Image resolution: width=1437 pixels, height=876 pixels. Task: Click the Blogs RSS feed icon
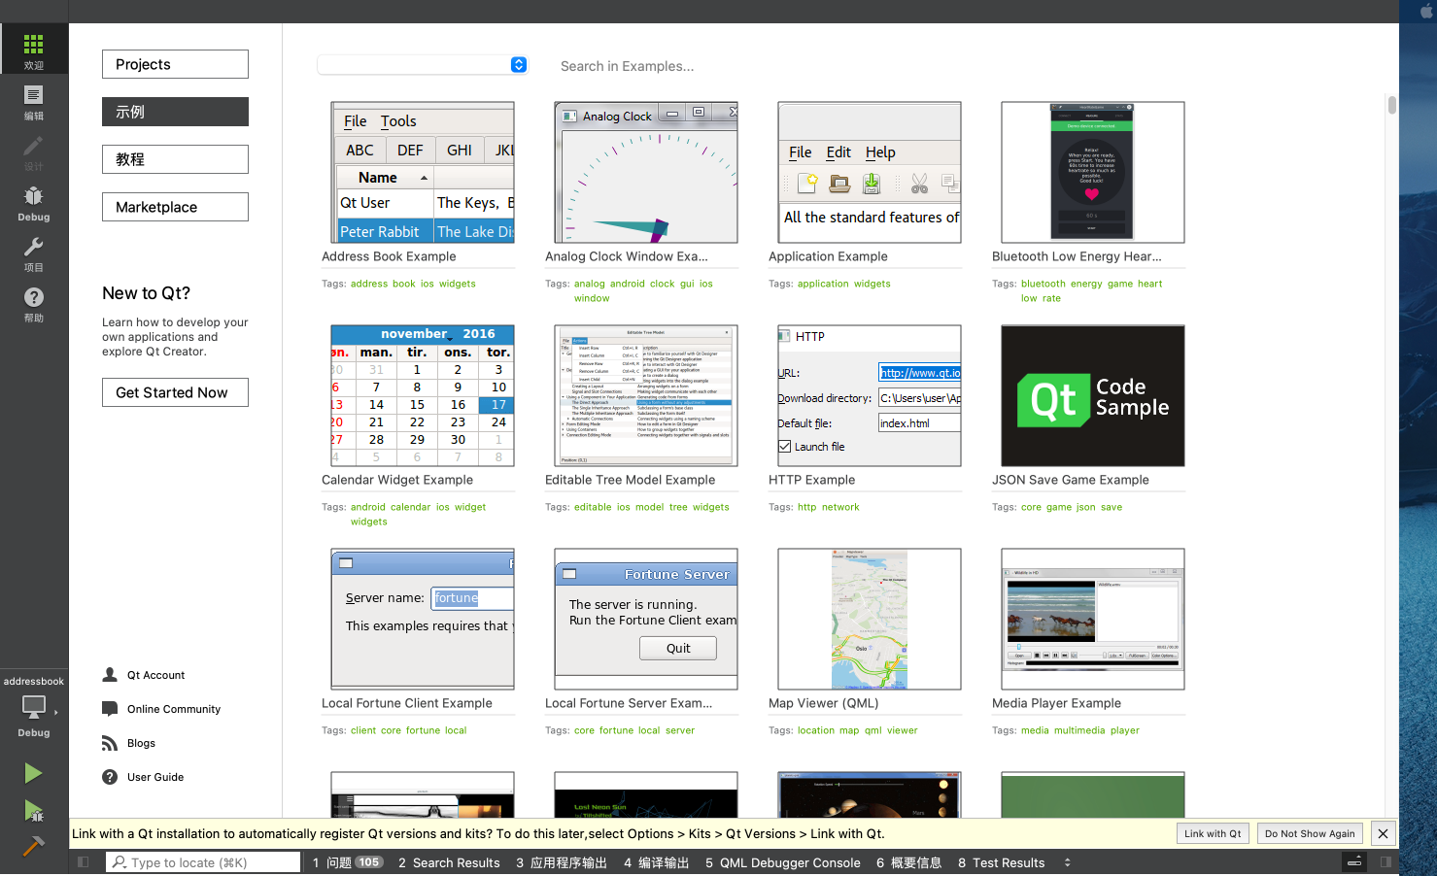110,743
